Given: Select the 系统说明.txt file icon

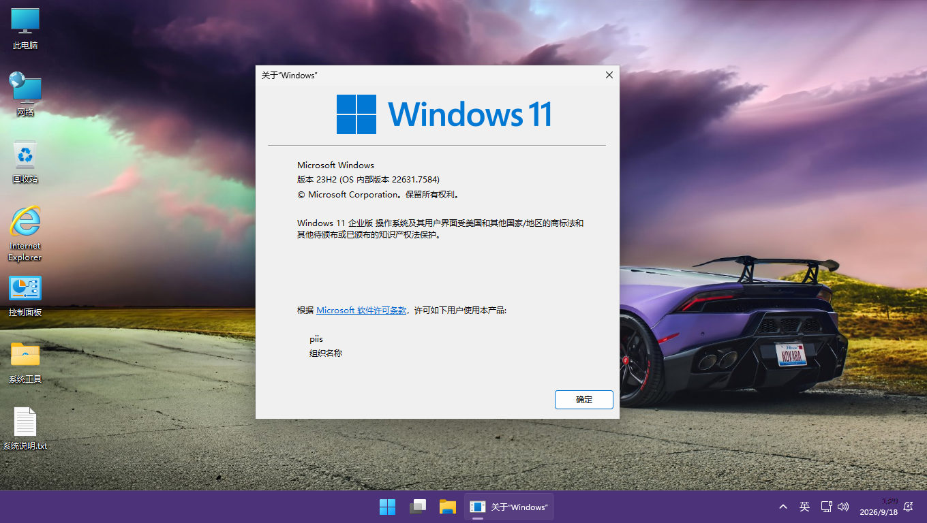Looking at the screenshot, I should (25, 429).
